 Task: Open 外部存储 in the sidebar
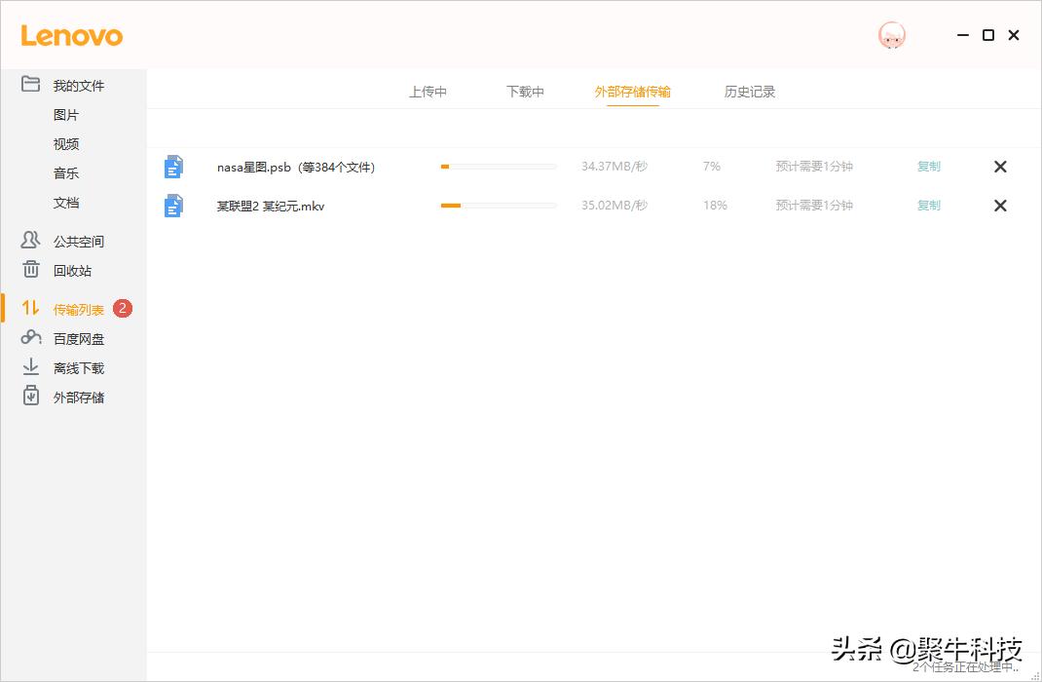tap(78, 397)
